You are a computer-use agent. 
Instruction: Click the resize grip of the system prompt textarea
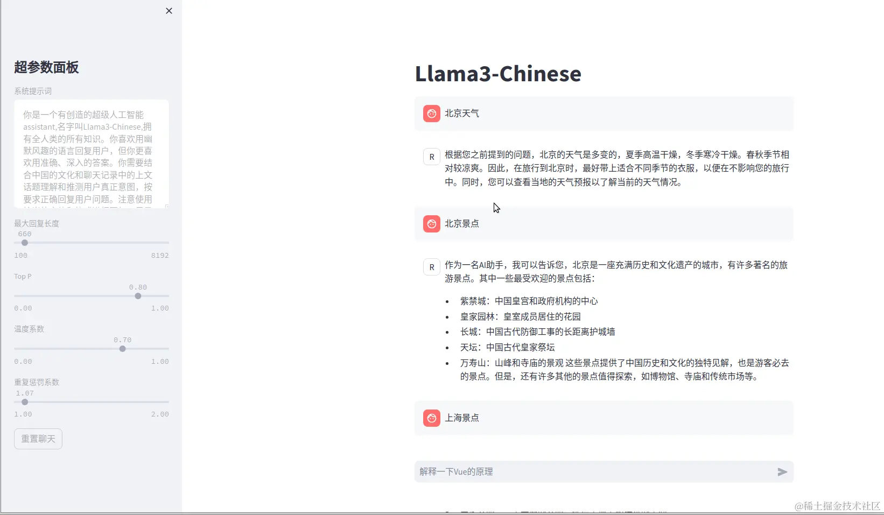point(166,206)
